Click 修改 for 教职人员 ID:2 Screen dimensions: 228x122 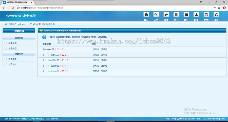tap(96, 55)
